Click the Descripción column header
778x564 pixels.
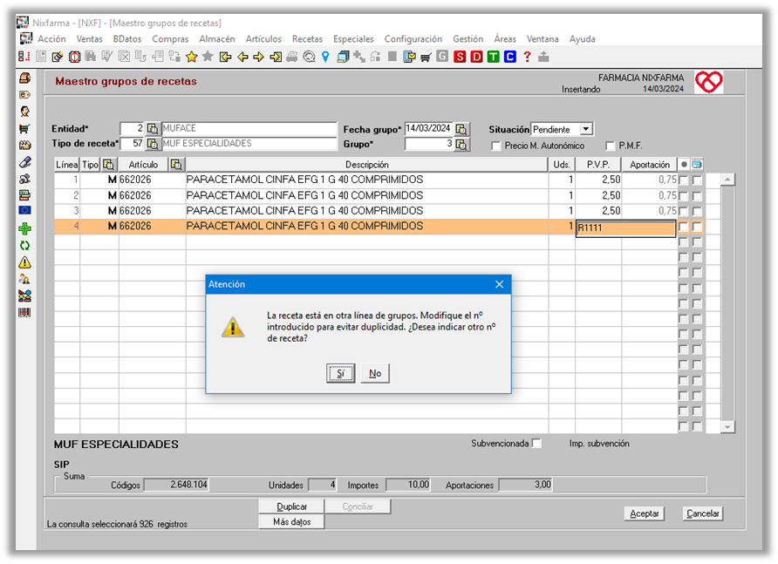(x=366, y=165)
